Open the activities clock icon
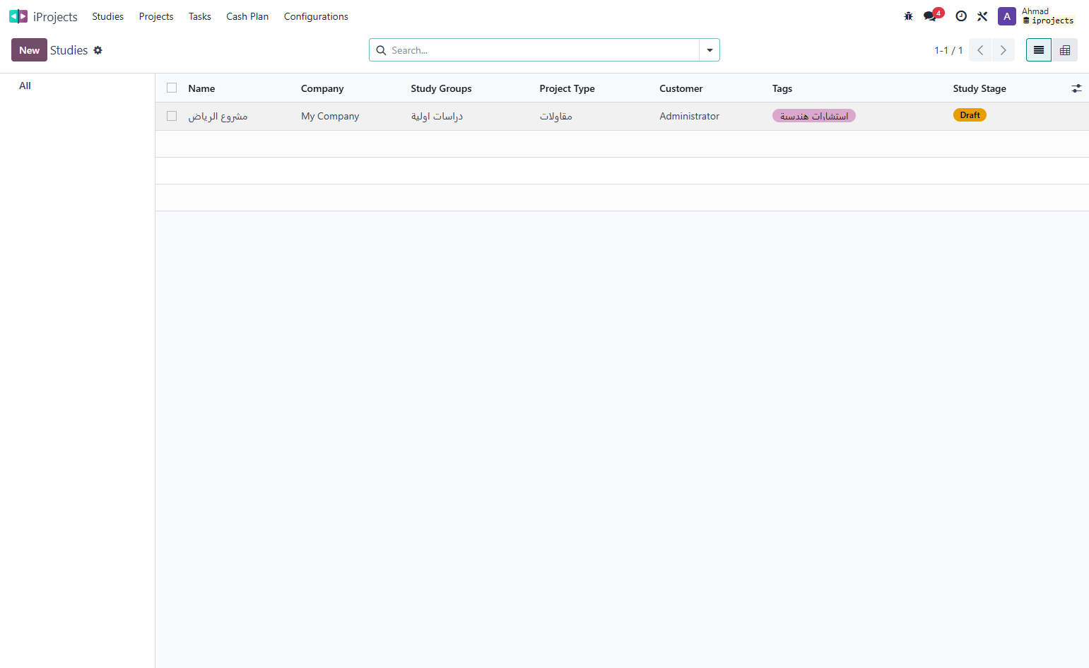Screen dimensions: 1089x668 pos(961,16)
